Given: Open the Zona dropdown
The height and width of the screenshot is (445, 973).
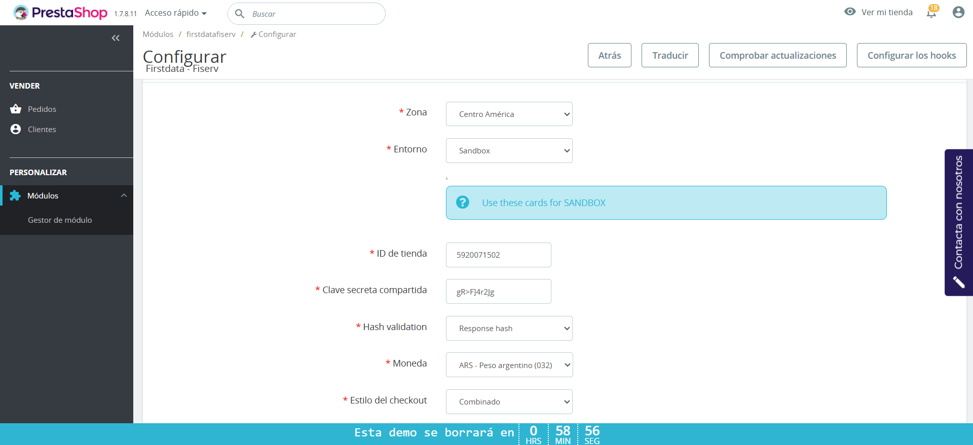Looking at the screenshot, I should click(509, 114).
